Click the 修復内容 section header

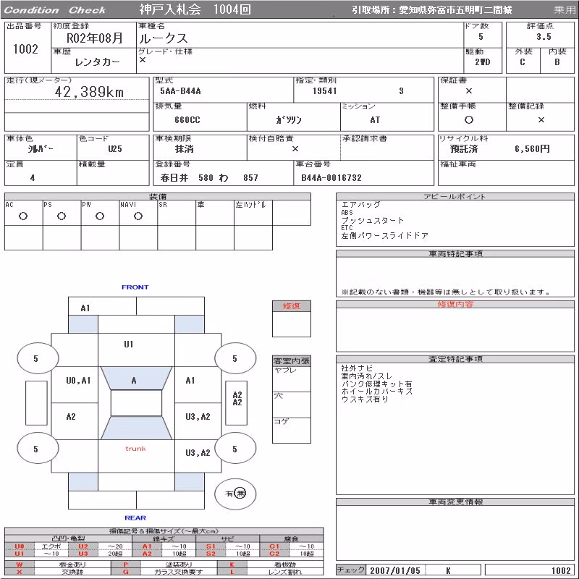pos(455,304)
